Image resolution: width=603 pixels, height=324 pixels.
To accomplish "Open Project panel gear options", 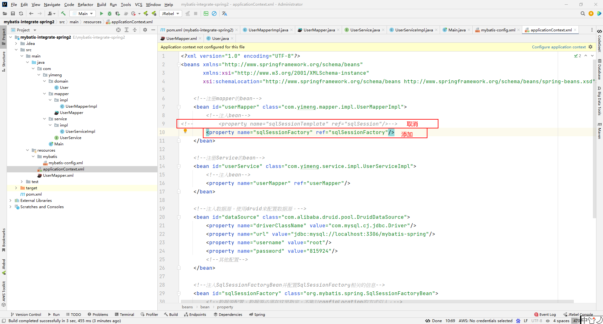I will tap(145, 30).
